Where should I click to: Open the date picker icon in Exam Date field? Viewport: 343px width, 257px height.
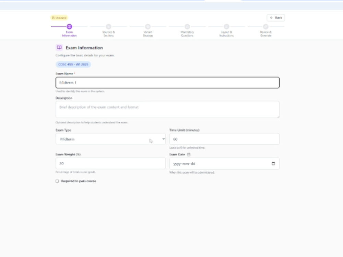tap(273, 163)
